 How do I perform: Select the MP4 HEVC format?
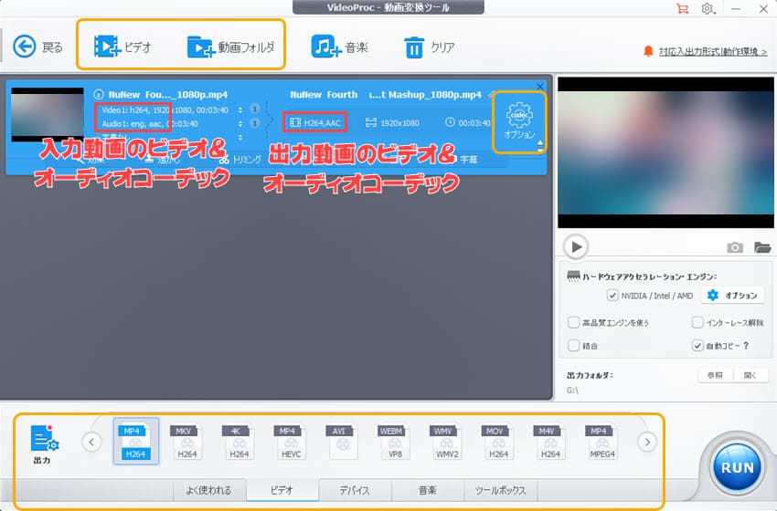coord(291,442)
